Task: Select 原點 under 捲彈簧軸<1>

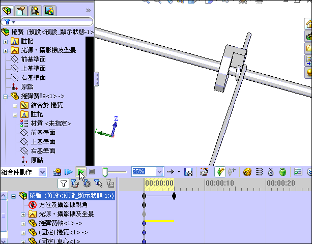Action: pos(37,160)
